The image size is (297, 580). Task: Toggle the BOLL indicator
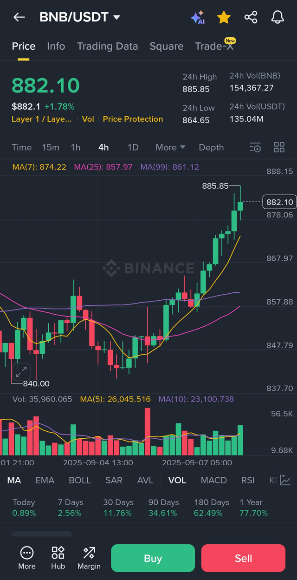(79, 480)
